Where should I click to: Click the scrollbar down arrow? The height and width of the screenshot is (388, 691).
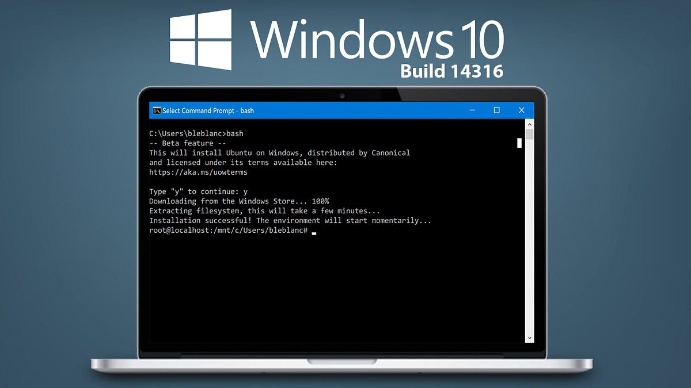coord(529,337)
